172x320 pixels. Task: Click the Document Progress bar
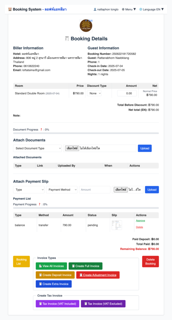86,133
